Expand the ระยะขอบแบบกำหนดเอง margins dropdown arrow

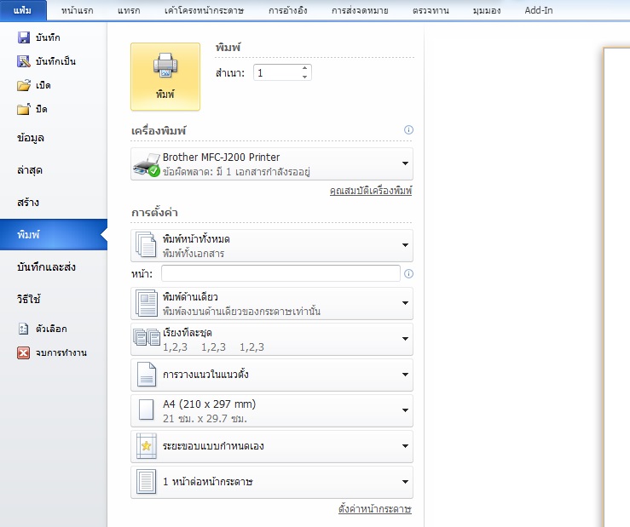pyautogui.click(x=405, y=446)
